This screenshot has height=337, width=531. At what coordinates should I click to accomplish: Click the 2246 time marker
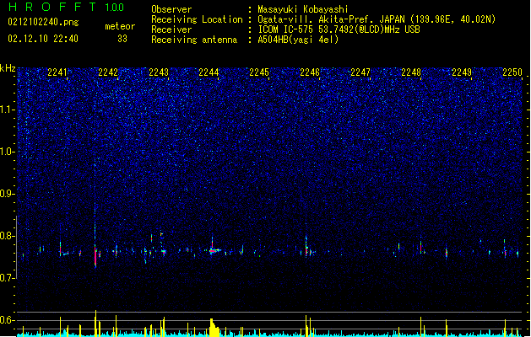[310, 72]
